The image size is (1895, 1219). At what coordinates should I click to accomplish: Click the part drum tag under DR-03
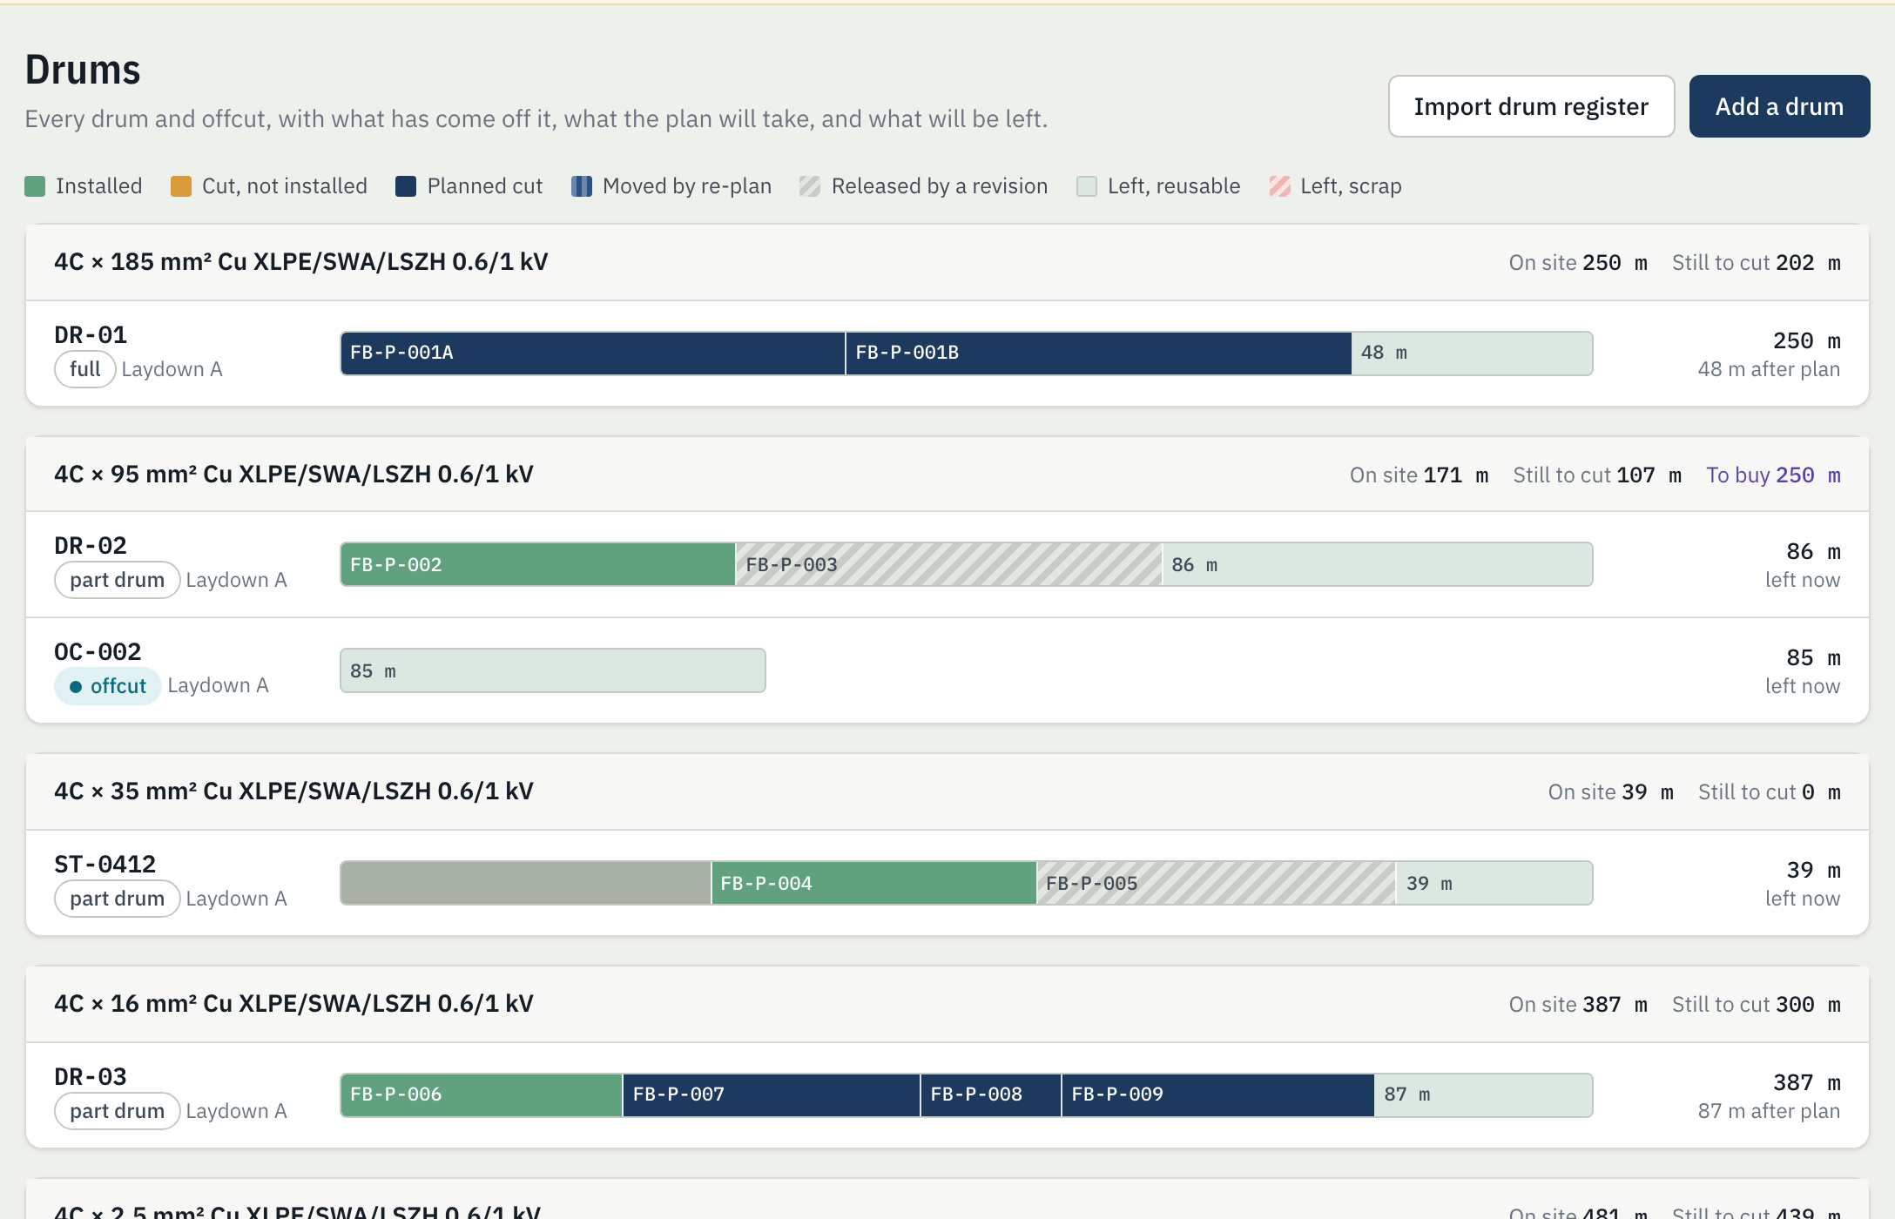(118, 1111)
